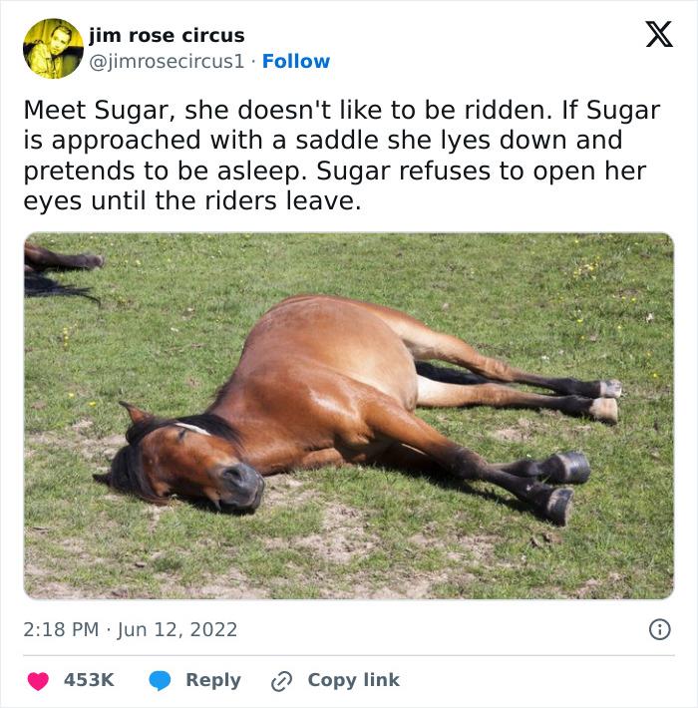The height and width of the screenshot is (708, 698).
Task: Open the jim rose circus profile avatar
Action: 53,48
